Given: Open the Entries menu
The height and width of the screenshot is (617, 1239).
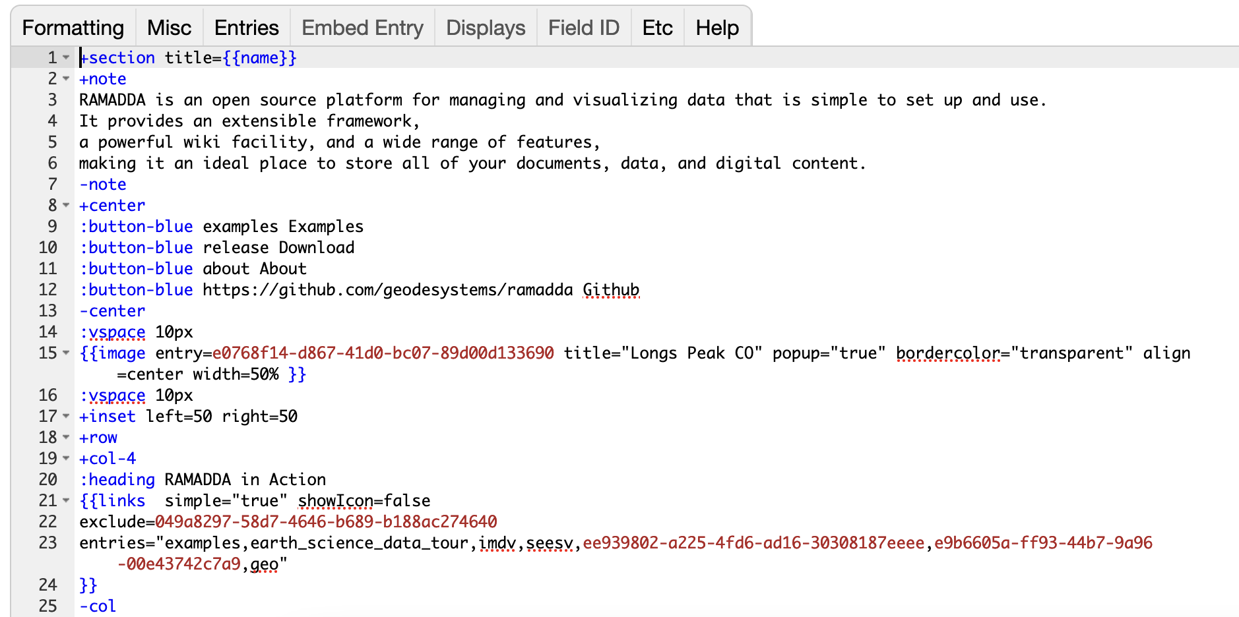Looking at the screenshot, I should coord(246,28).
